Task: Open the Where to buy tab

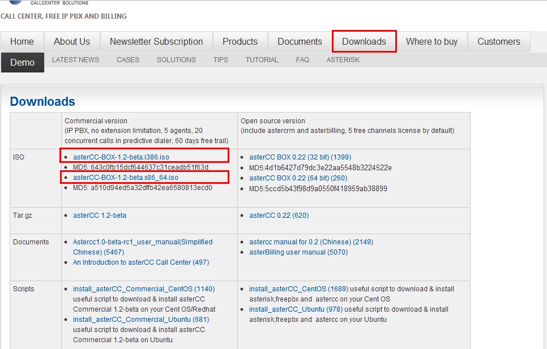Action: click(431, 42)
